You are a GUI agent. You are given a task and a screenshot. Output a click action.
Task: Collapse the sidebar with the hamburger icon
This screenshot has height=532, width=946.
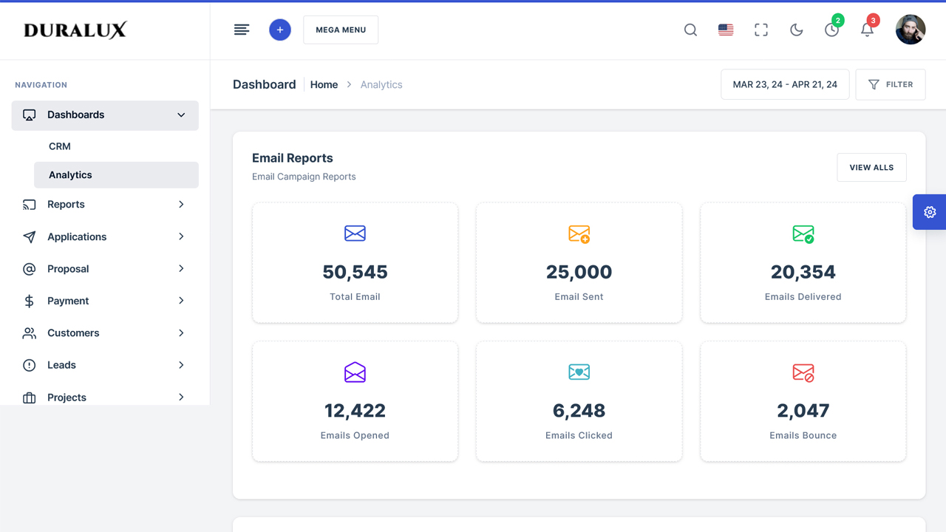242,30
